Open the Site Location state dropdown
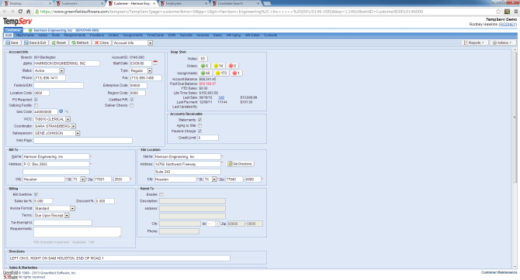Image resolution: width=520 pixels, height=280 pixels. click(214, 179)
